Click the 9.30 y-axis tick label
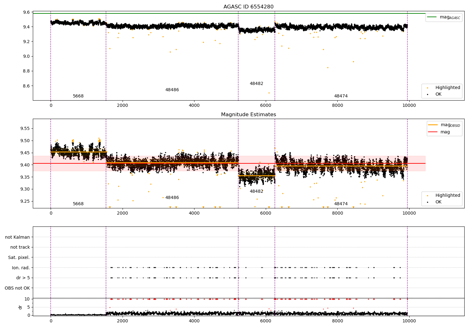Screen dimensions: 469x328 (25, 189)
